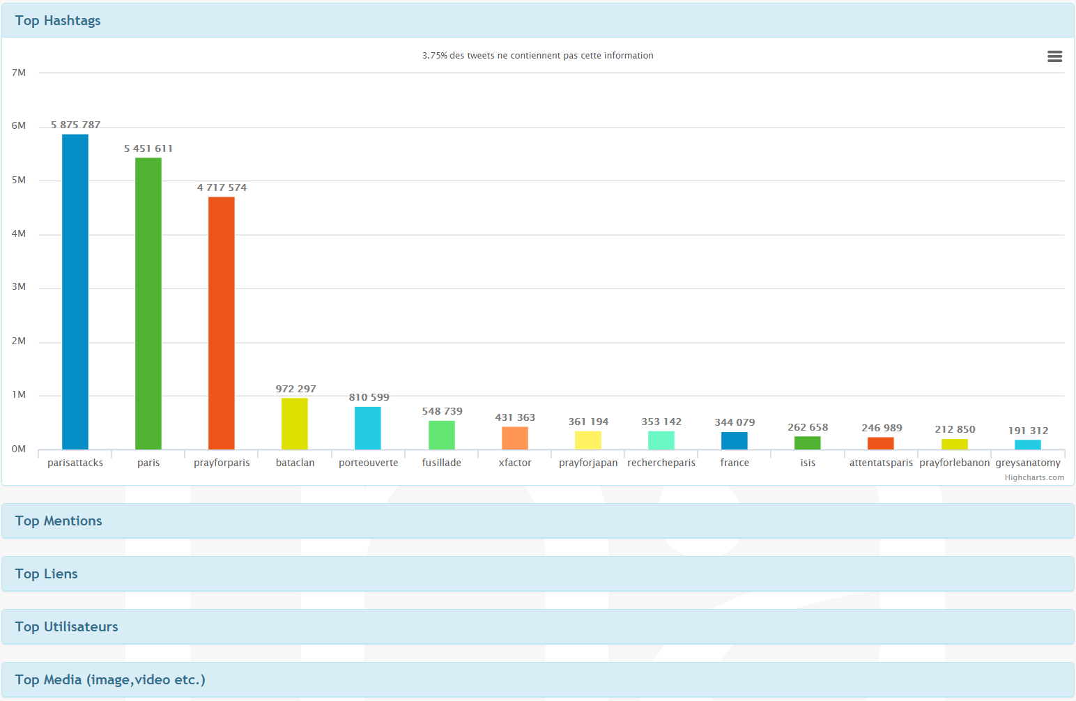Click the 1M y-axis label

click(19, 394)
